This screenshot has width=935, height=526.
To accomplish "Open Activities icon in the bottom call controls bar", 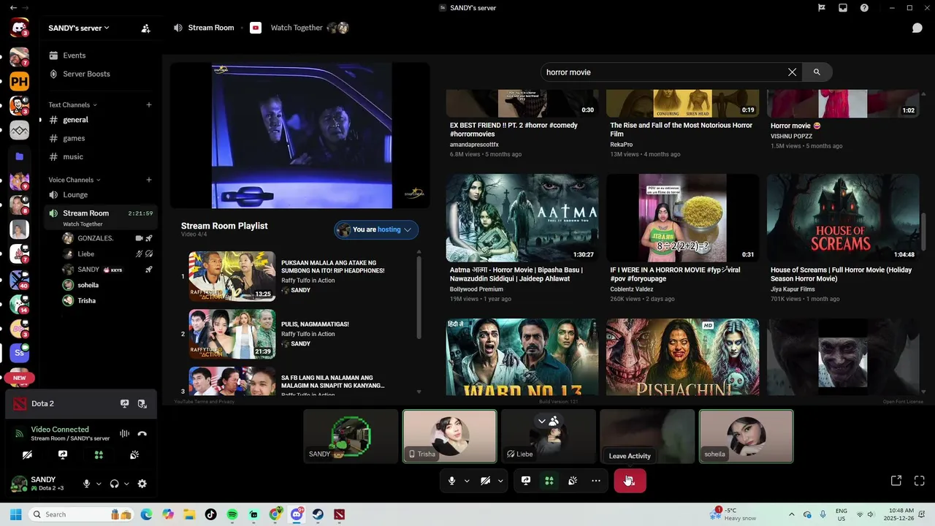I will (x=549, y=481).
